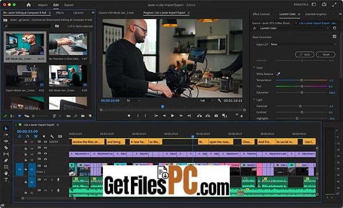343x208 pixels.
Task: Toggle the V1 source patching button
Action: [19, 169]
